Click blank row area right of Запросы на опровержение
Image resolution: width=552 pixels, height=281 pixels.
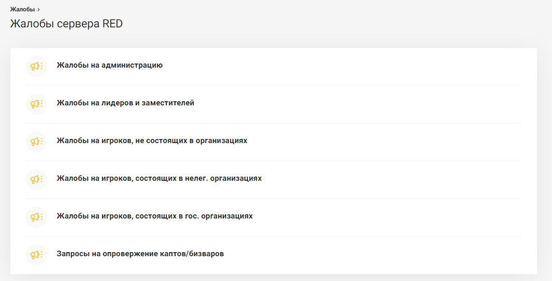pyautogui.click(x=373, y=255)
